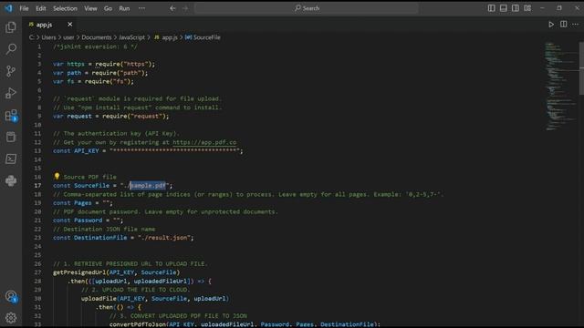Open the Search view in activity bar
Image resolution: width=584 pixels, height=328 pixels.
[11, 48]
